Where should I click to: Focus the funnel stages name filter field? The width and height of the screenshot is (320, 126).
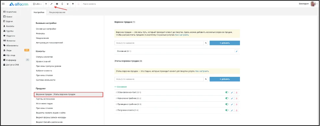[x=159, y=79]
